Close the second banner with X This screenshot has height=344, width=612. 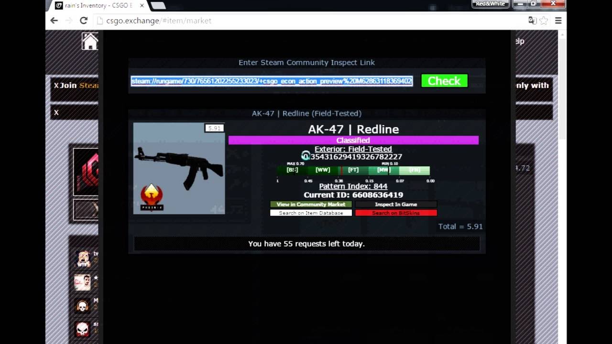pos(56,113)
